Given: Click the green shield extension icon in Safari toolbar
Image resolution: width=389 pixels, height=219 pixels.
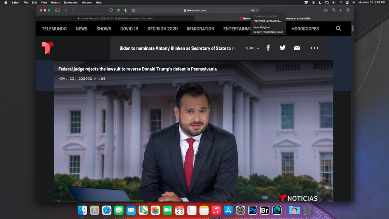Looking at the screenshot, I should click(x=111, y=11).
